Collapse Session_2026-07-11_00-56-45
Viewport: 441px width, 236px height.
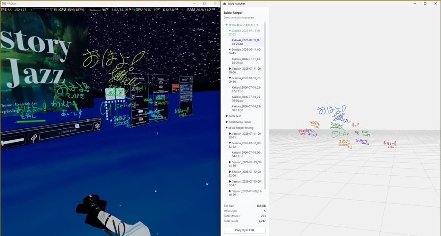coord(245,51)
